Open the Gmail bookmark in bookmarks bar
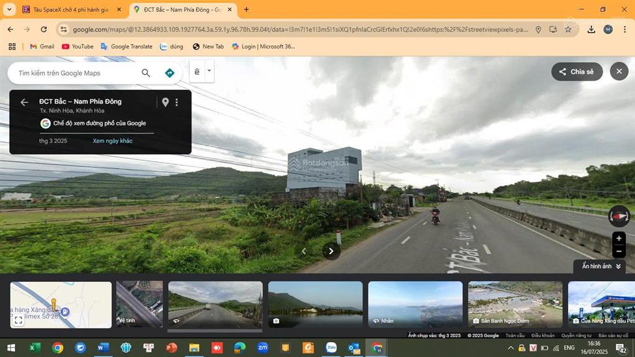The width and height of the screenshot is (635, 357). (x=42, y=47)
